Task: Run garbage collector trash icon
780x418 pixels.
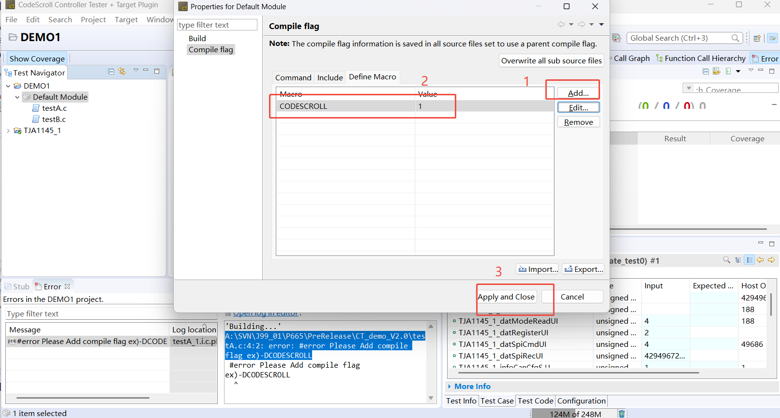Action: [622, 414]
